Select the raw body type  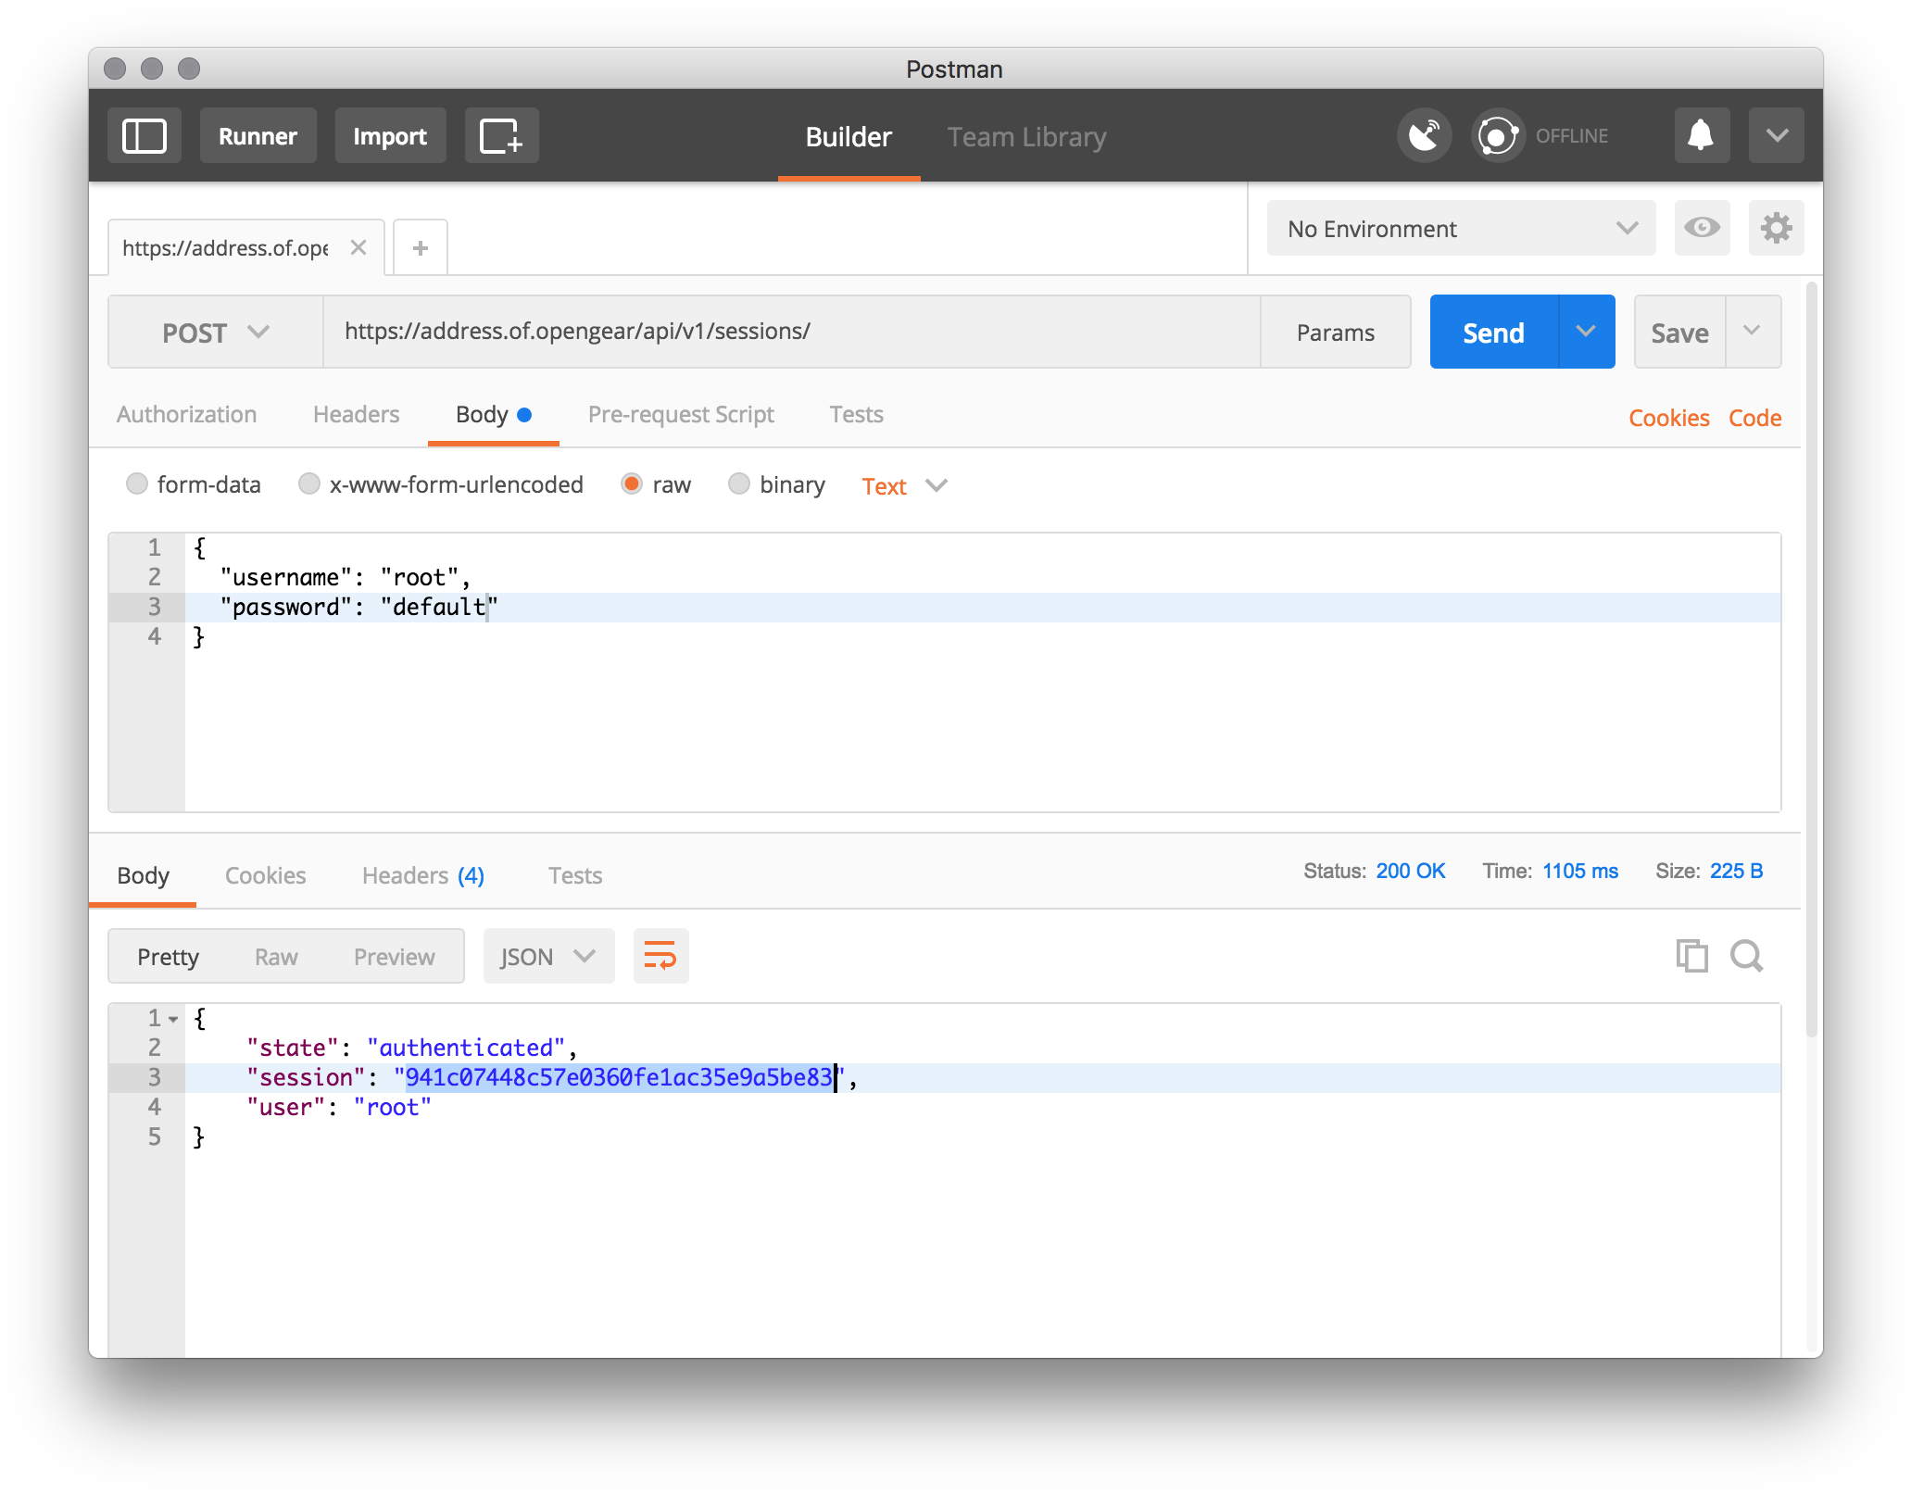pyautogui.click(x=632, y=483)
